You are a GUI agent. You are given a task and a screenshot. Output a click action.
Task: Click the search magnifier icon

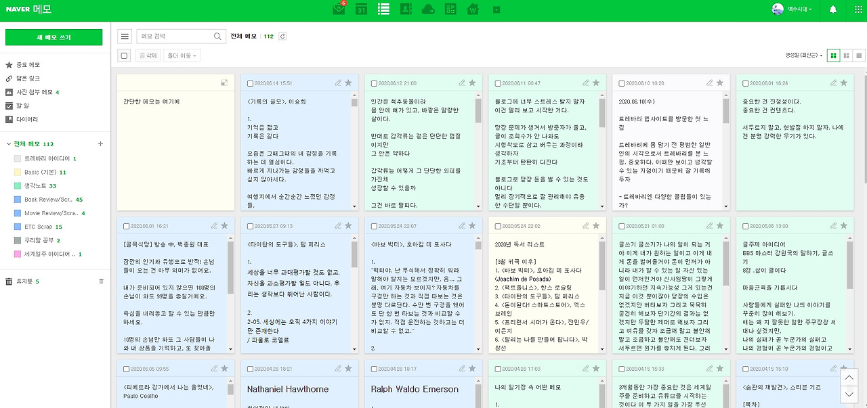pyautogui.click(x=218, y=37)
